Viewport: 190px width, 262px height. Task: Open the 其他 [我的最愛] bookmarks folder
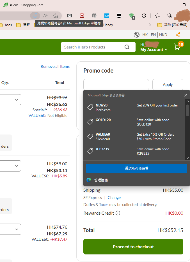click(172, 25)
